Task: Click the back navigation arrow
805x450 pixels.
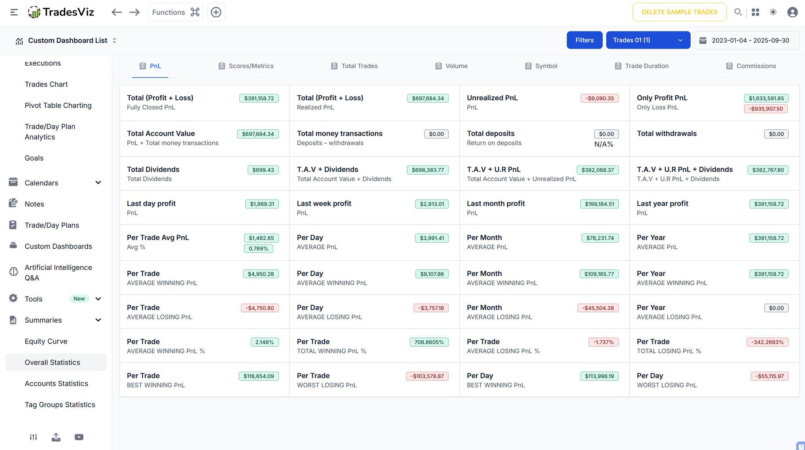Action: 116,12
